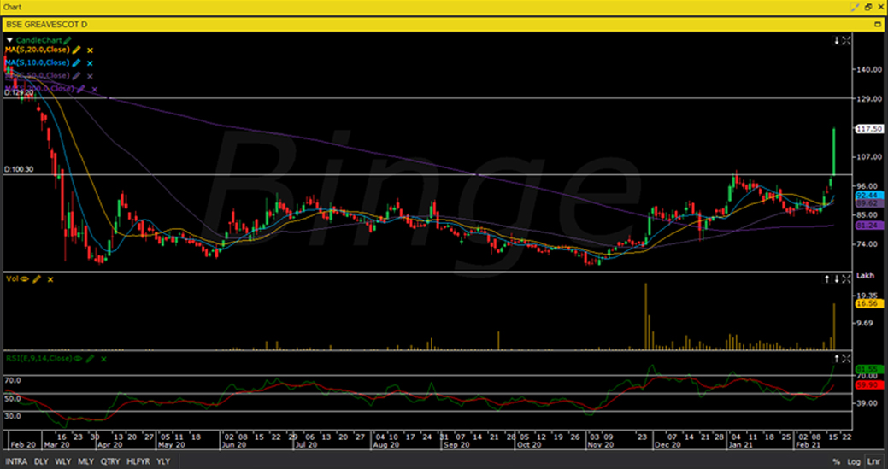This screenshot has height=469, width=888.
Task: Move the Vol pane down
Action: [x=837, y=278]
